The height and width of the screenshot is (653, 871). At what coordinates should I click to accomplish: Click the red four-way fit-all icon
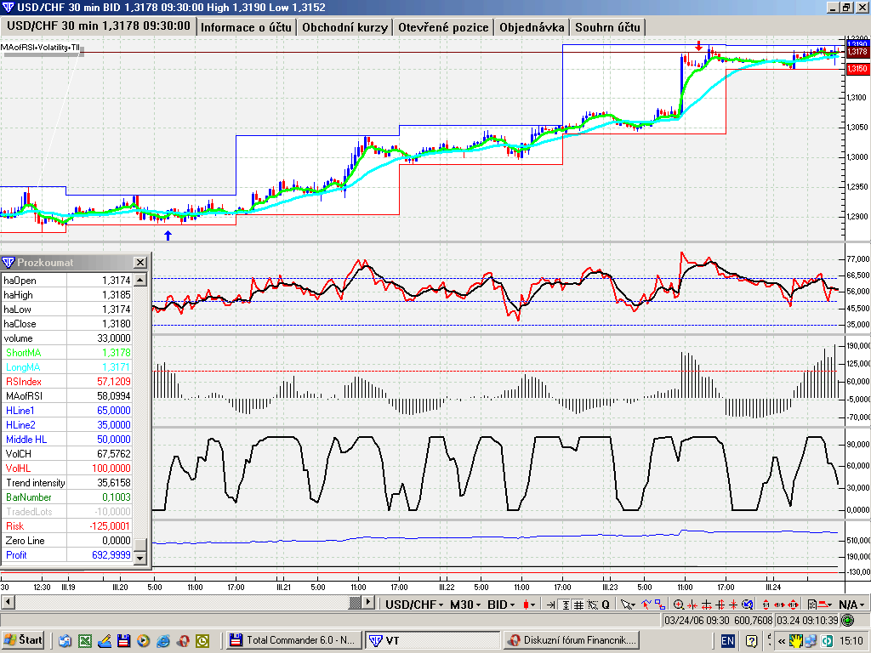(794, 605)
